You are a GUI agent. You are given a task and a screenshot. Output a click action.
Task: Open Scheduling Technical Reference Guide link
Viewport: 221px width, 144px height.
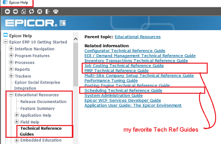point(123,90)
